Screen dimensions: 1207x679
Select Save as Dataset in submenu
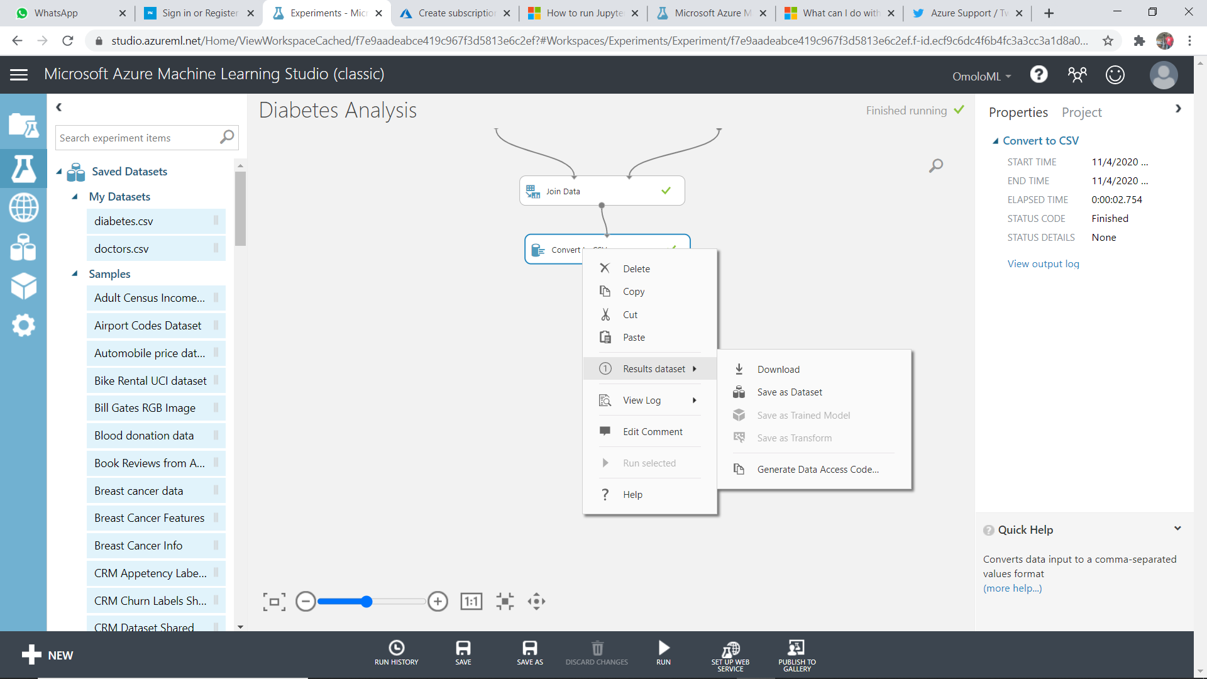pos(790,392)
